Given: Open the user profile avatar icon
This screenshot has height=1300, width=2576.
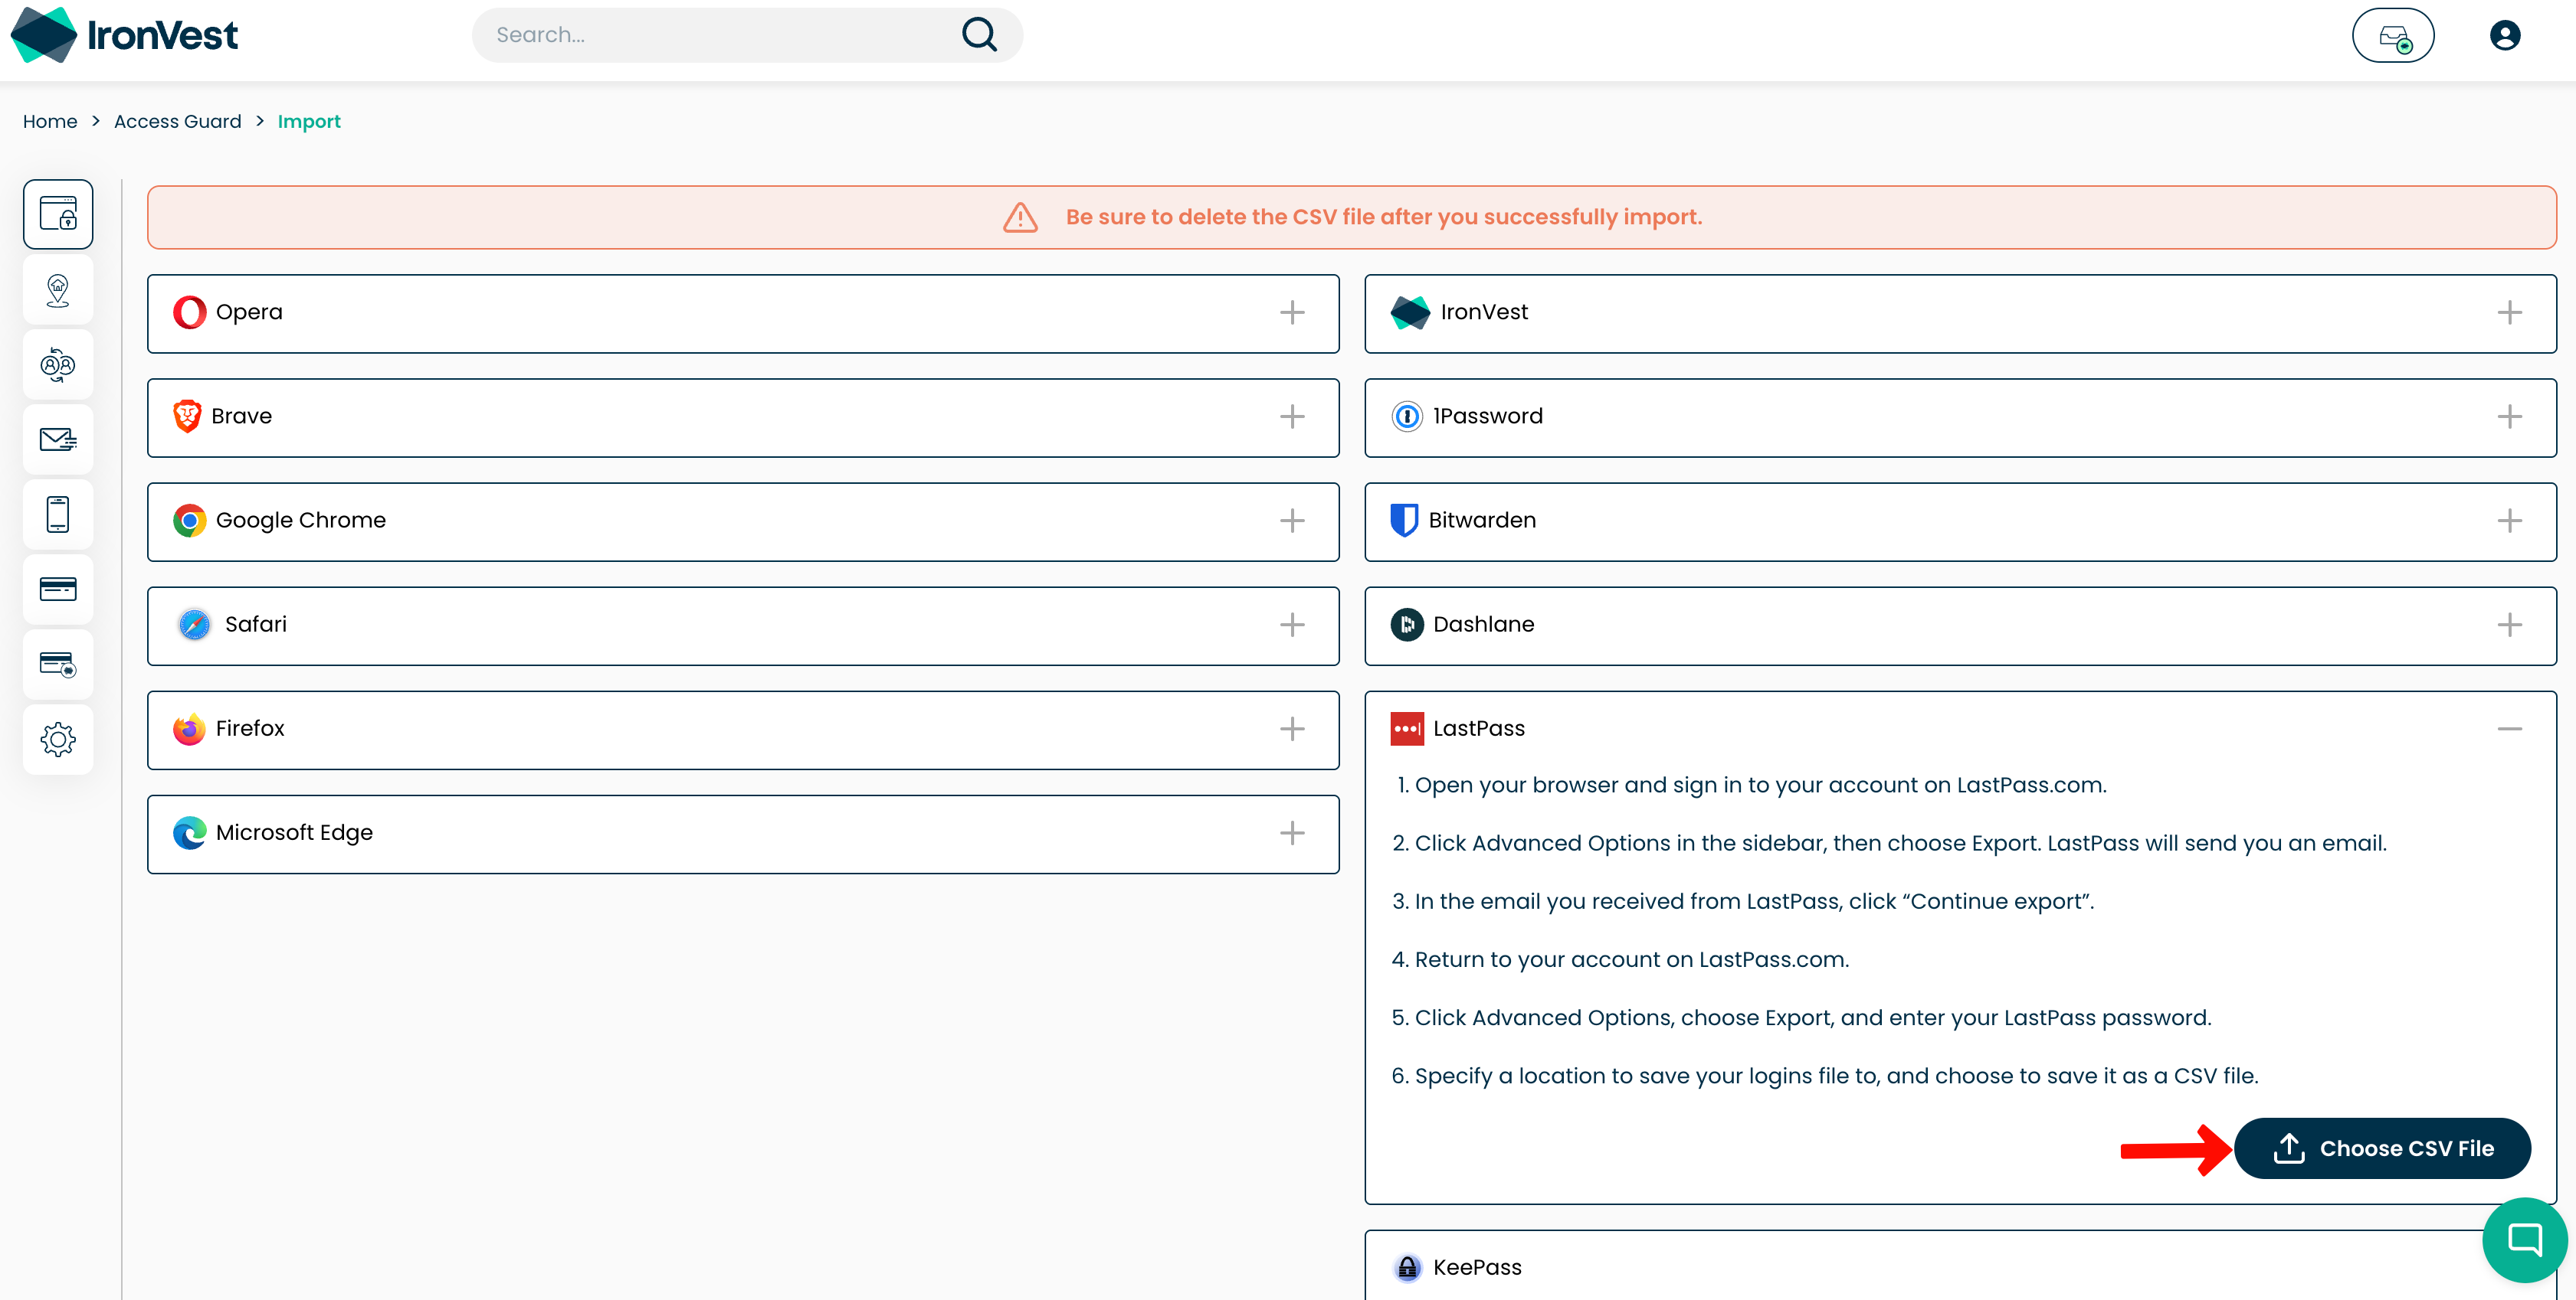Looking at the screenshot, I should tap(2504, 35).
